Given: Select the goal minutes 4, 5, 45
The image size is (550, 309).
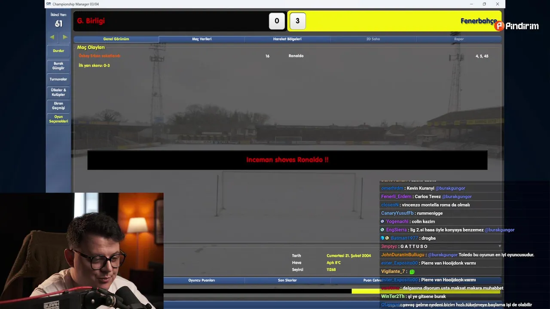Looking at the screenshot, I should click(482, 56).
